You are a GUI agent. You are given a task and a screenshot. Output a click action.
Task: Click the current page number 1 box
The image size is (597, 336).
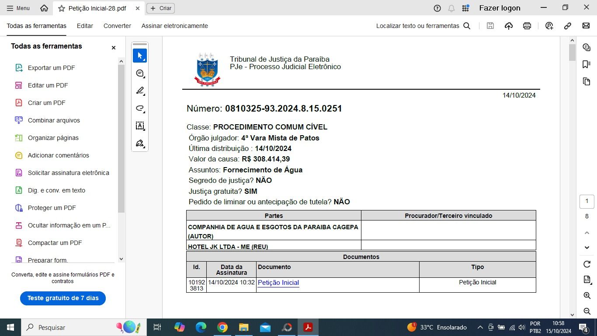pyautogui.click(x=587, y=201)
